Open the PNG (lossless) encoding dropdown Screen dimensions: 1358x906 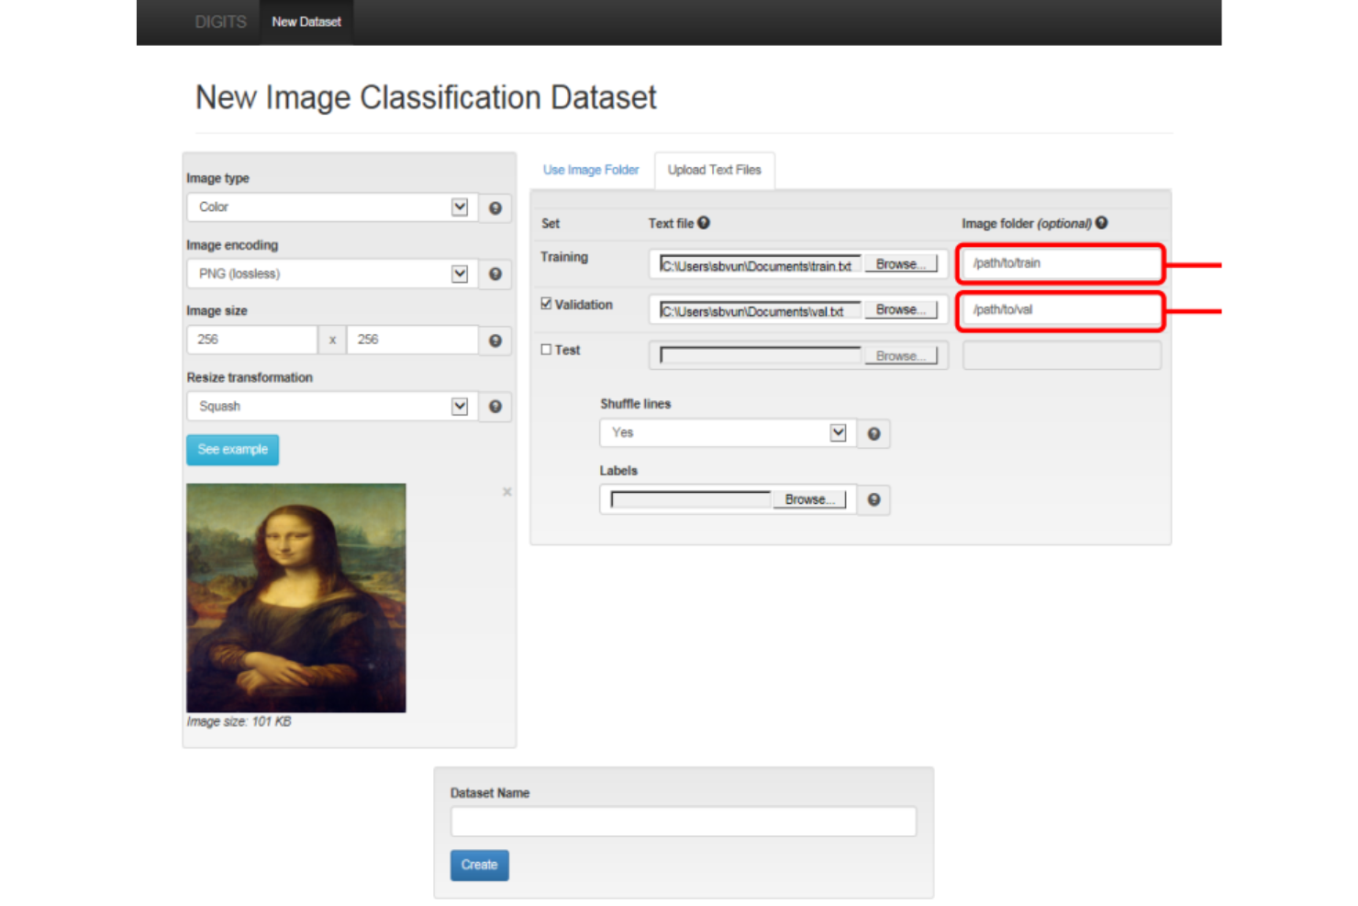click(x=458, y=273)
